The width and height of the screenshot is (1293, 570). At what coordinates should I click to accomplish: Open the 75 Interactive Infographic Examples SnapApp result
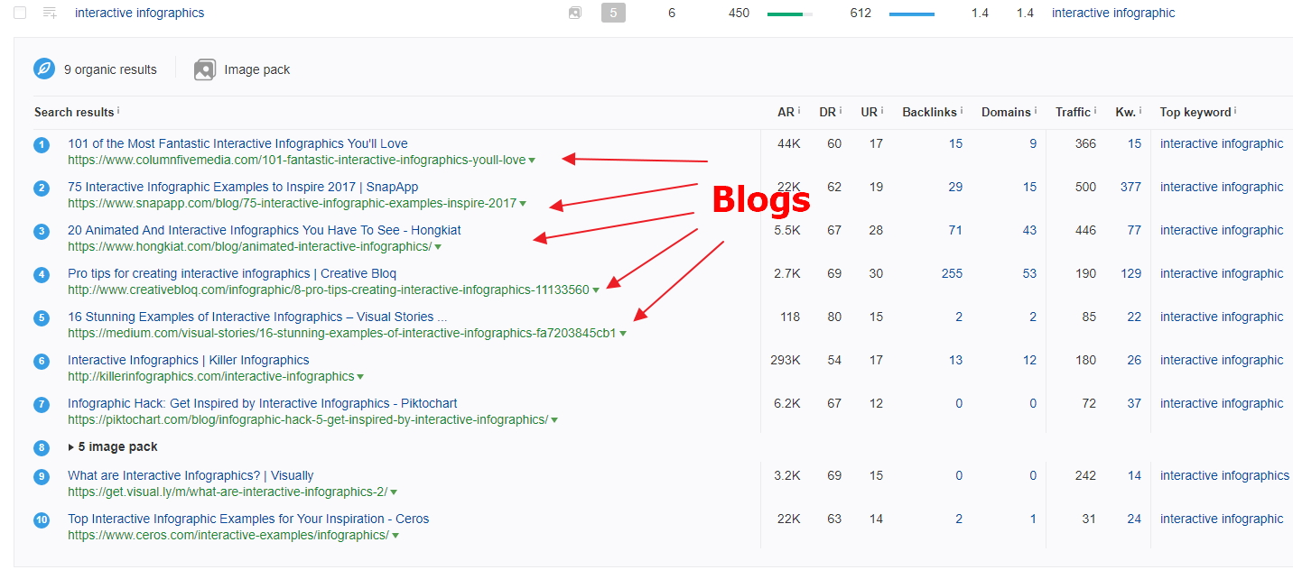pyautogui.click(x=243, y=187)
